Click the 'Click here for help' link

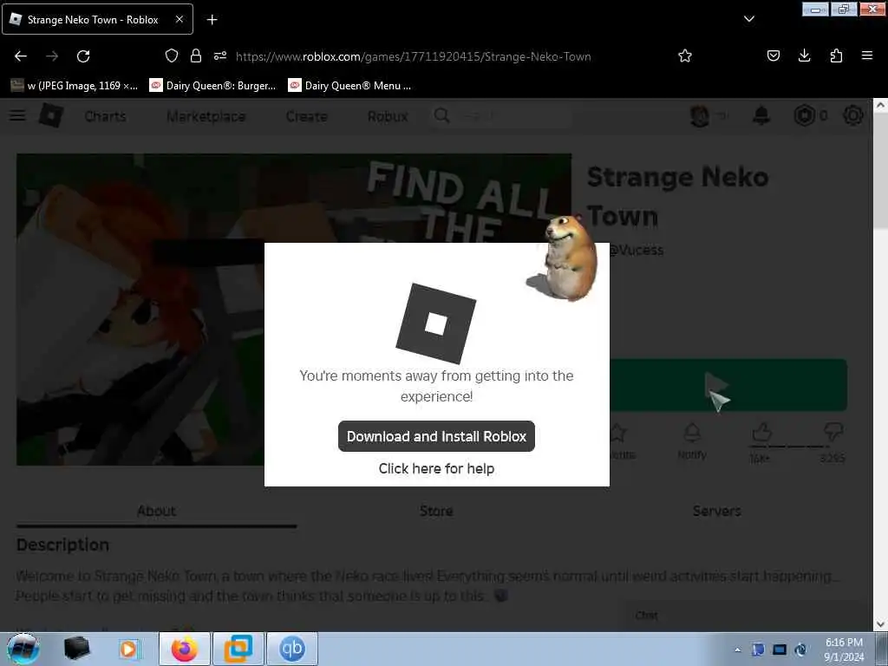[436, 468]
